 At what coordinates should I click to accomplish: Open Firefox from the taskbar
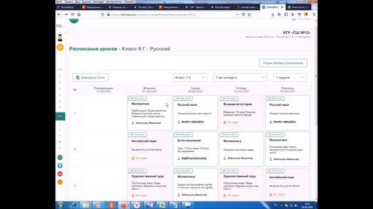(x=124, y=205)
